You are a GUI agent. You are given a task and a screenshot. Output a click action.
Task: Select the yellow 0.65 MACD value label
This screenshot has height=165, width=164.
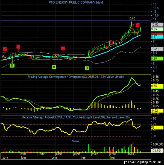(x=157, y=86)
